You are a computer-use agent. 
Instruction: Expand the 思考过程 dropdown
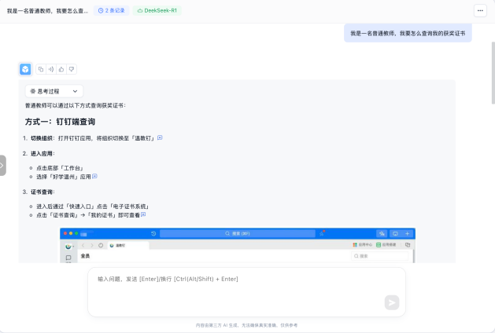click(x=54, y=91)
